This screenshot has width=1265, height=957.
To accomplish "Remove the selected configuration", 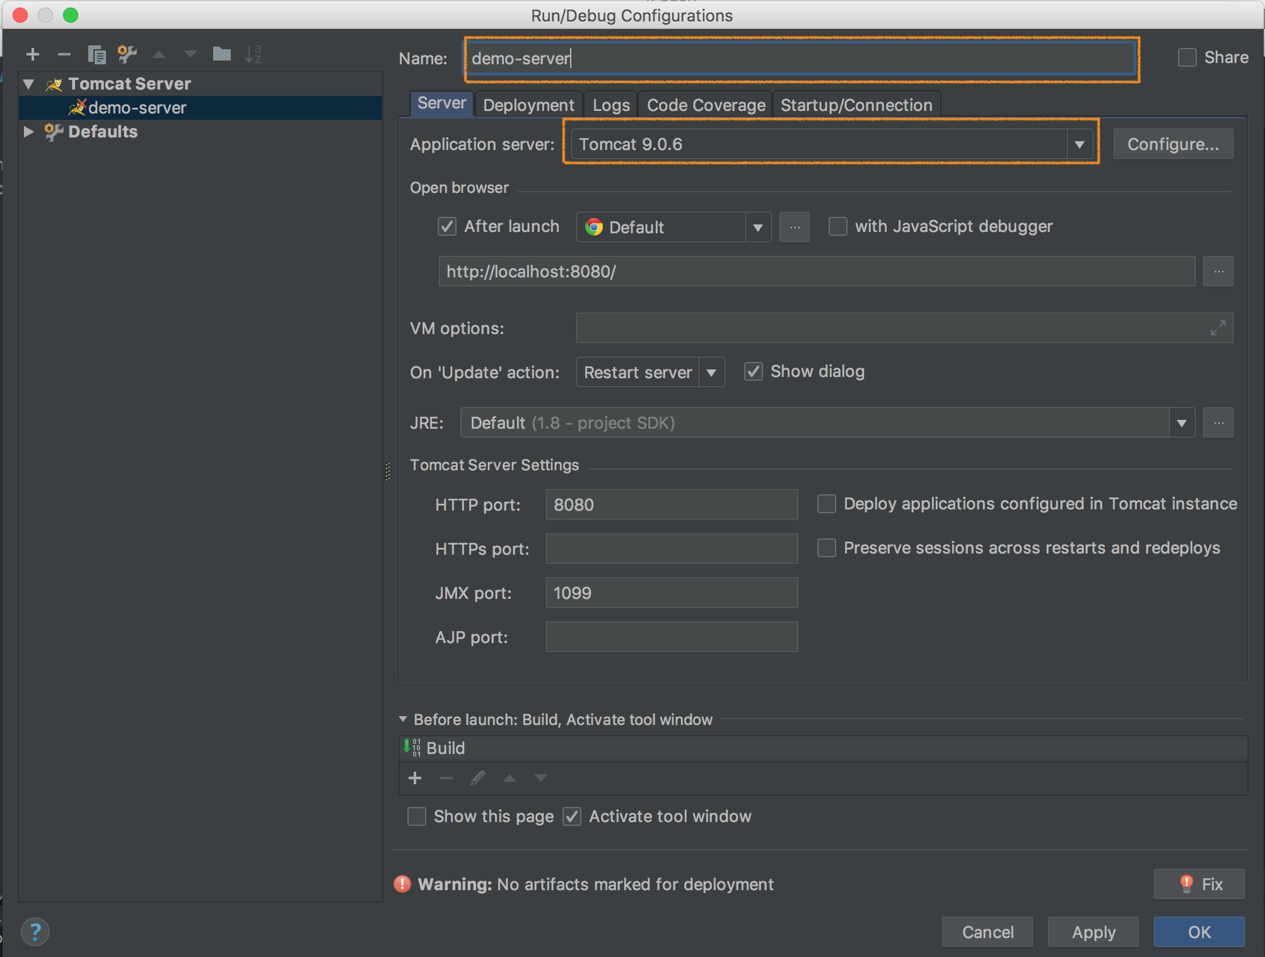I will click(64, 54).
